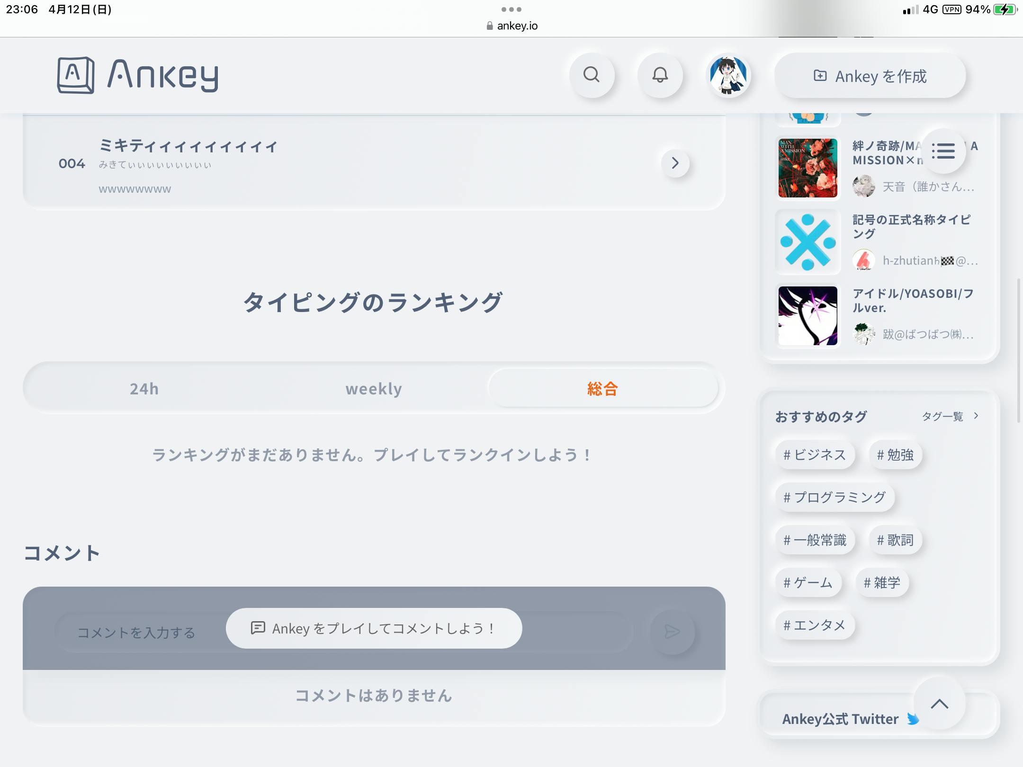1023x767 pixels.
Task: Open the floating list menu icon
Action: pos(943,151)
